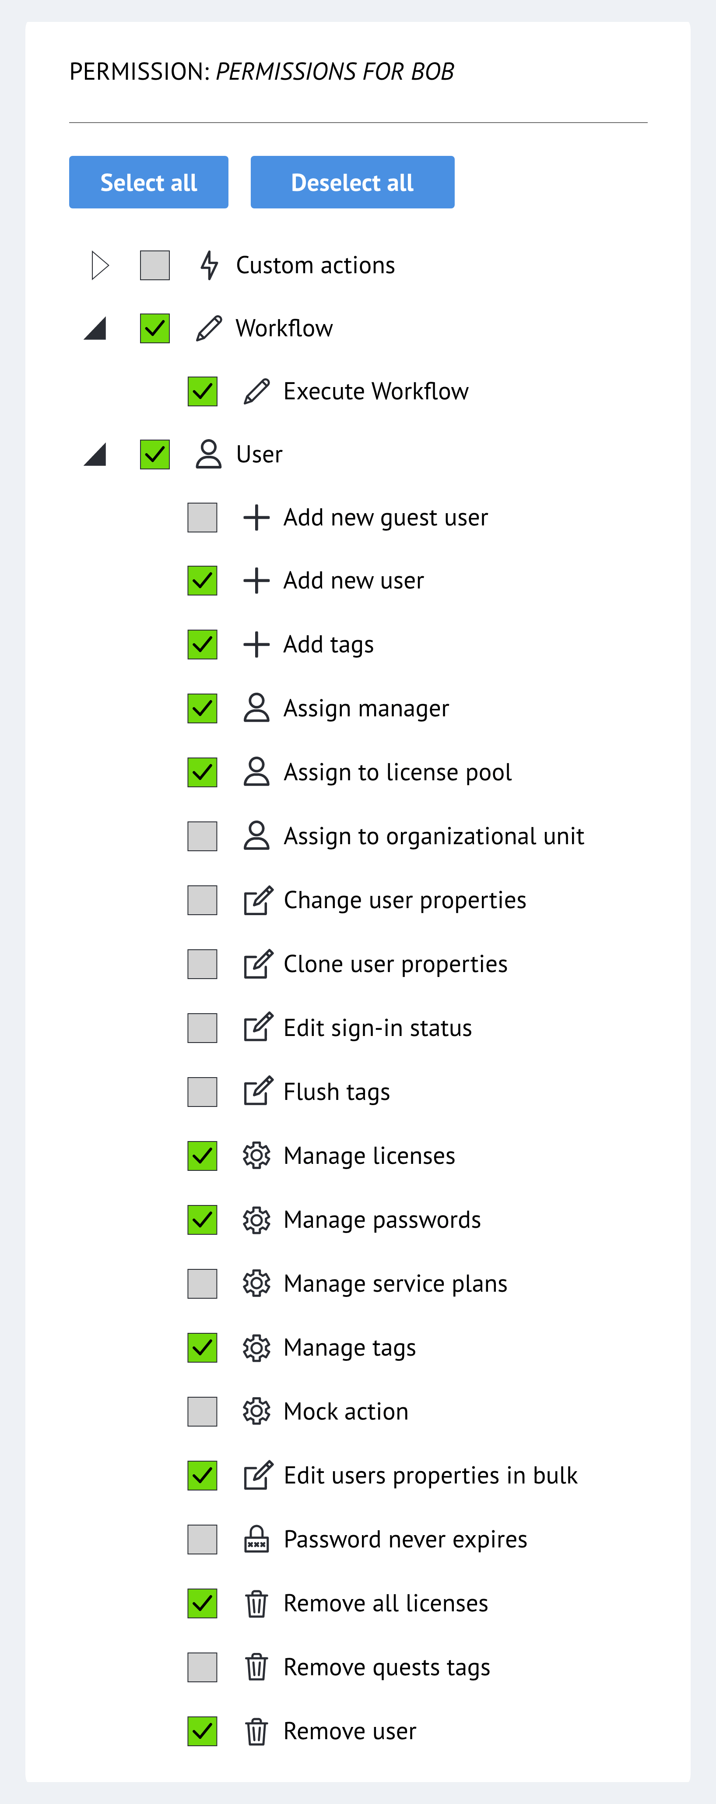Click the Select all button

148,182
